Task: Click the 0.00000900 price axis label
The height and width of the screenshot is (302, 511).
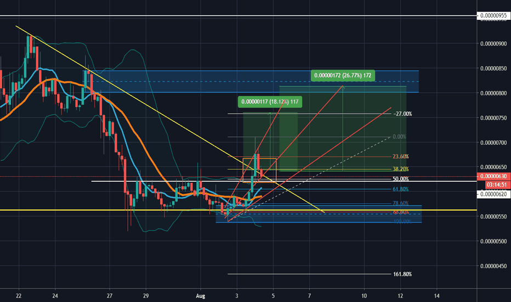Action: pos(493,44)
